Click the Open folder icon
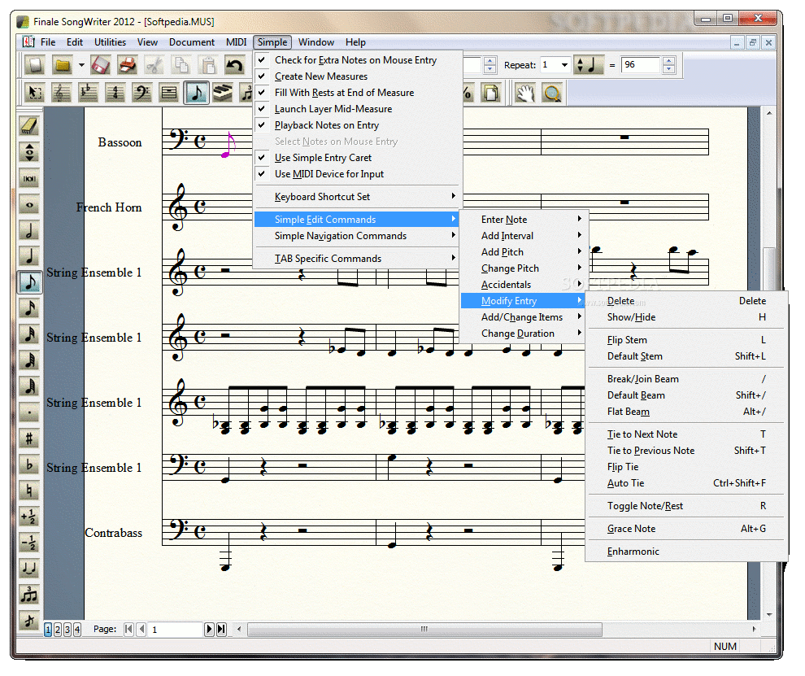This screenshot has height=676, width=805. coord(62,65)
